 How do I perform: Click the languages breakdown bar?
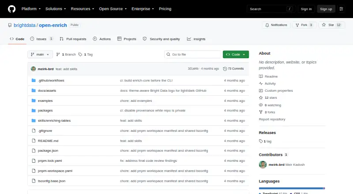(x=292, y=188)
